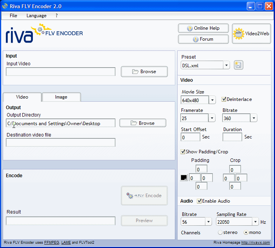Browse for an input video file
This screenshot has width=275, height=248.
click(144, 72)
